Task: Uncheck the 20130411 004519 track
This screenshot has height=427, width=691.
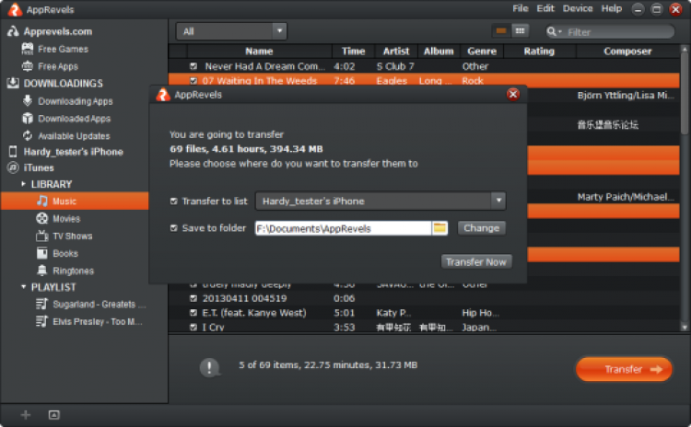Action: (193, 298)
